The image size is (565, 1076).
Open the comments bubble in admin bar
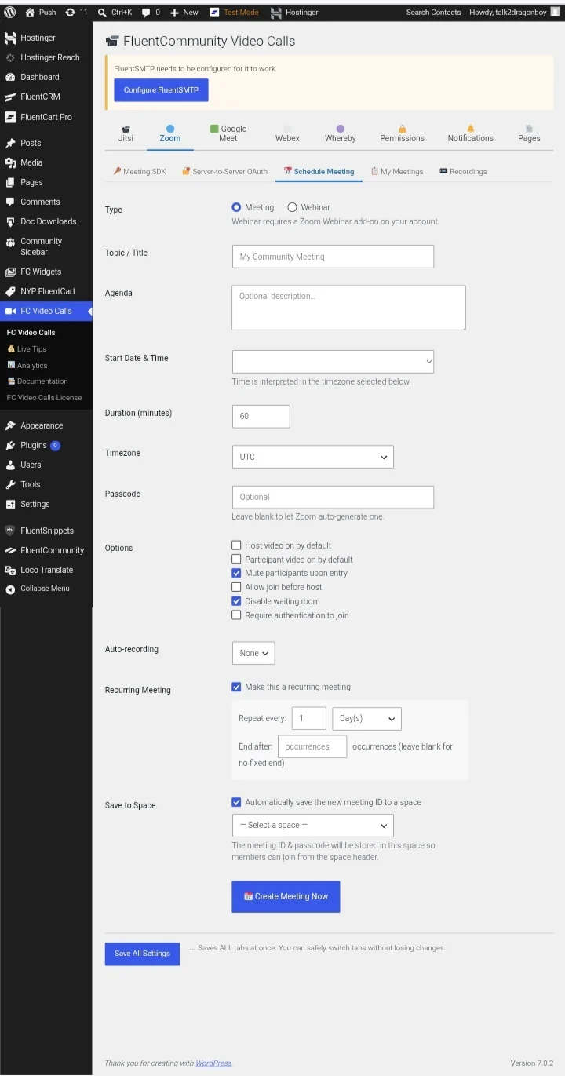(x=146, y=13)
